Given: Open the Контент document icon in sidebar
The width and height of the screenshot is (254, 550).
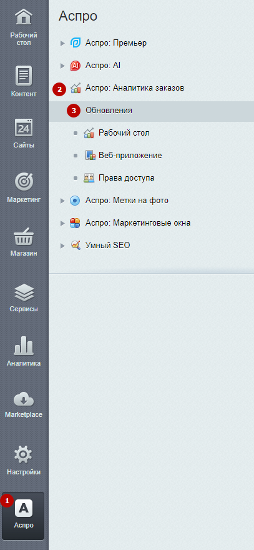Looking at the screenshot, I should tap(24, 76).
